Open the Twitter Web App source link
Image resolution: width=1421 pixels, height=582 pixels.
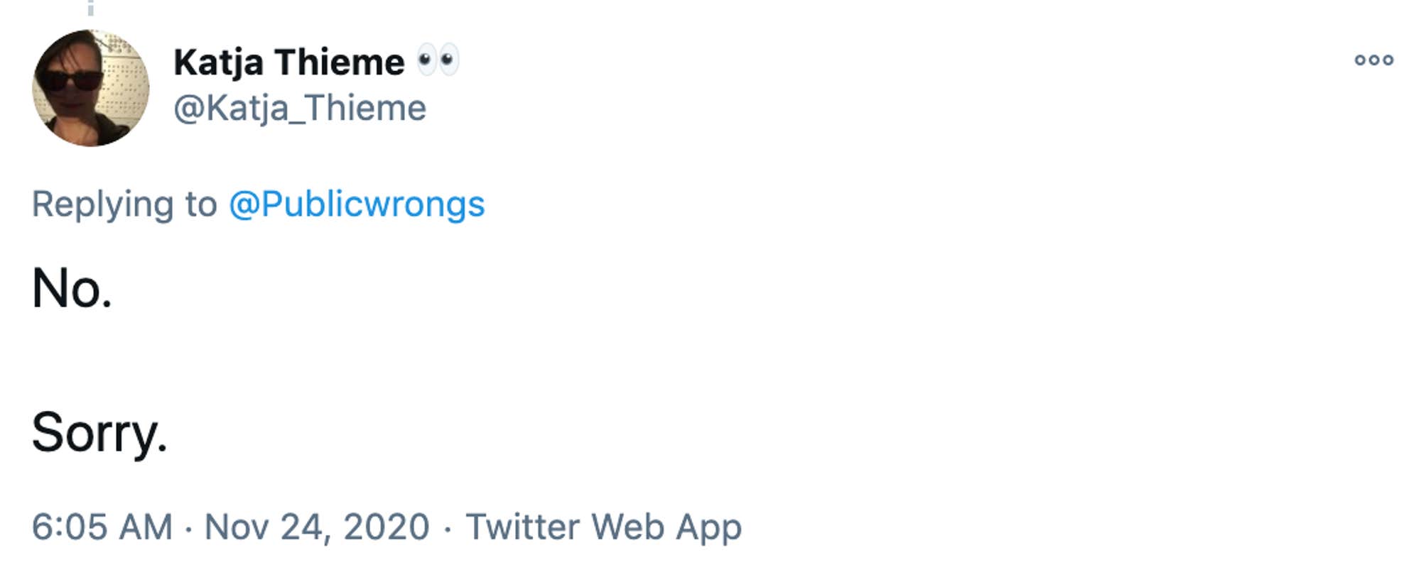603,527
